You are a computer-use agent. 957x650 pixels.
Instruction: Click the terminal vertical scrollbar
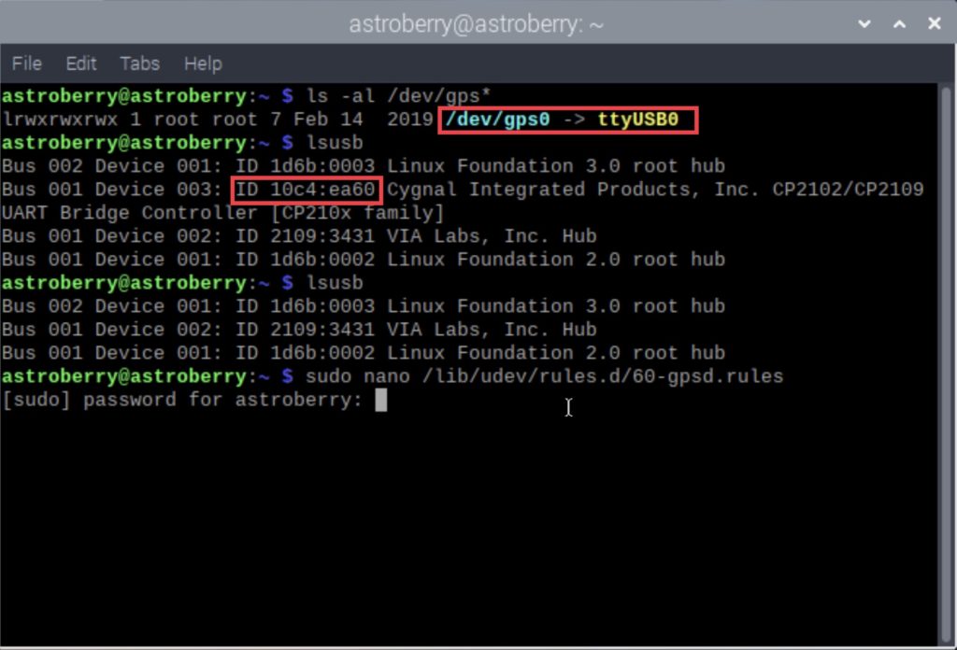coord(947,364)
